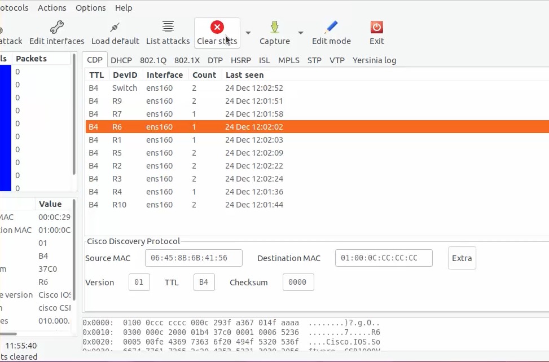Switch to the HSRP tab
The width and height of the screenshot is (549, 362).
(240, 60)
